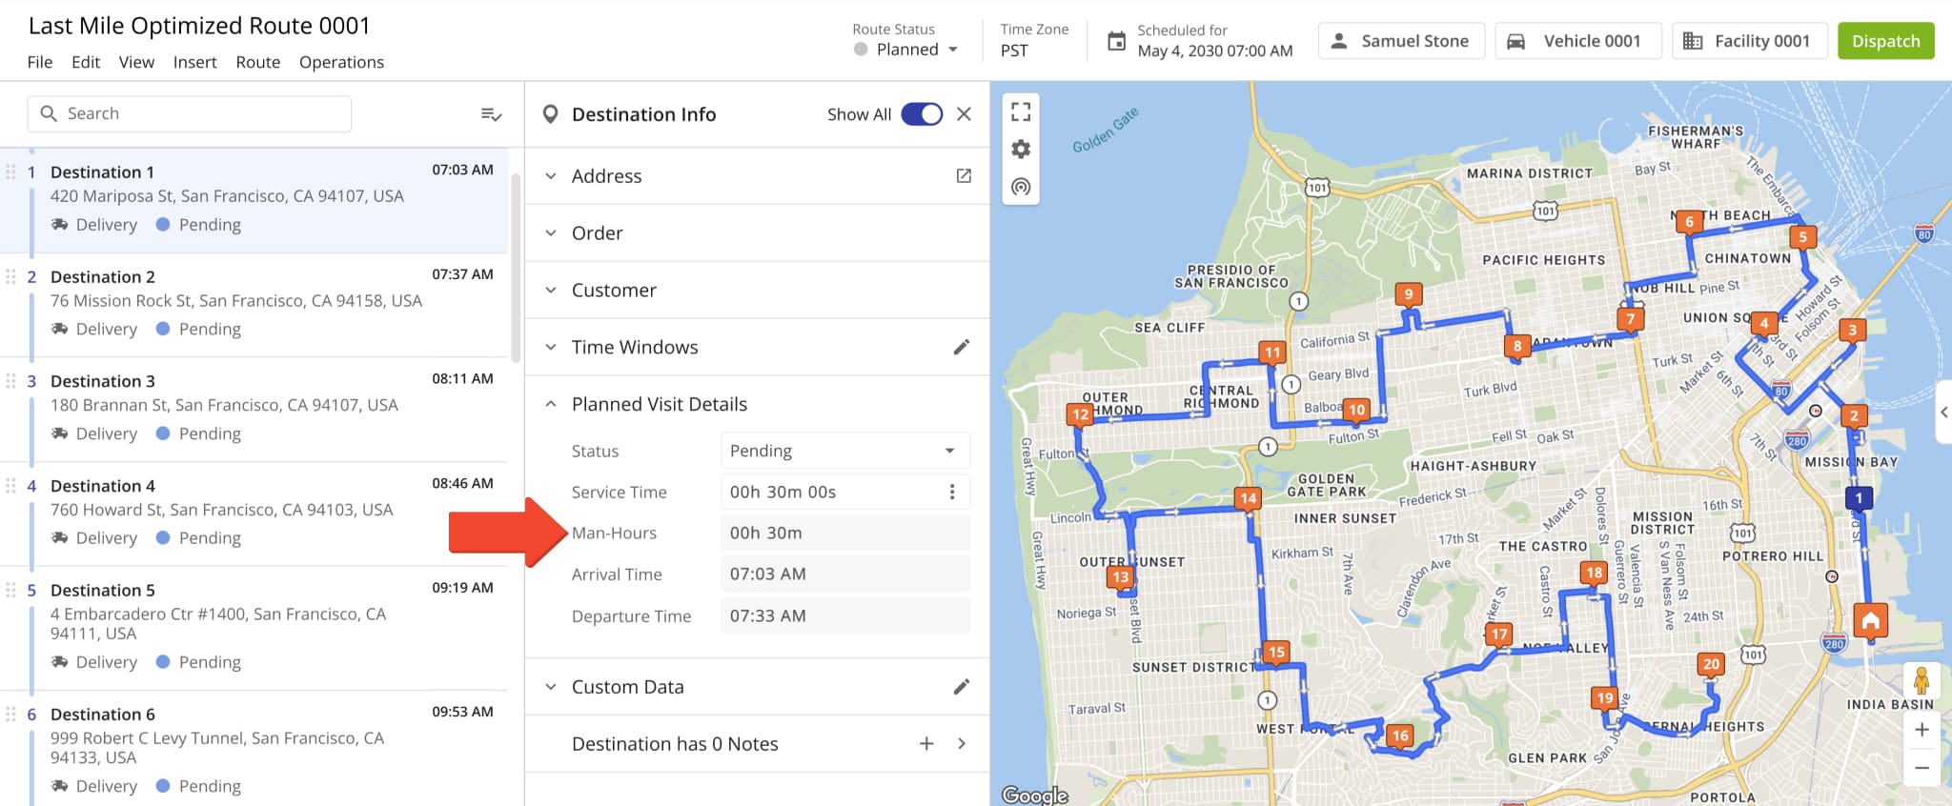Toggle the Show All switch

click(921, 114)
